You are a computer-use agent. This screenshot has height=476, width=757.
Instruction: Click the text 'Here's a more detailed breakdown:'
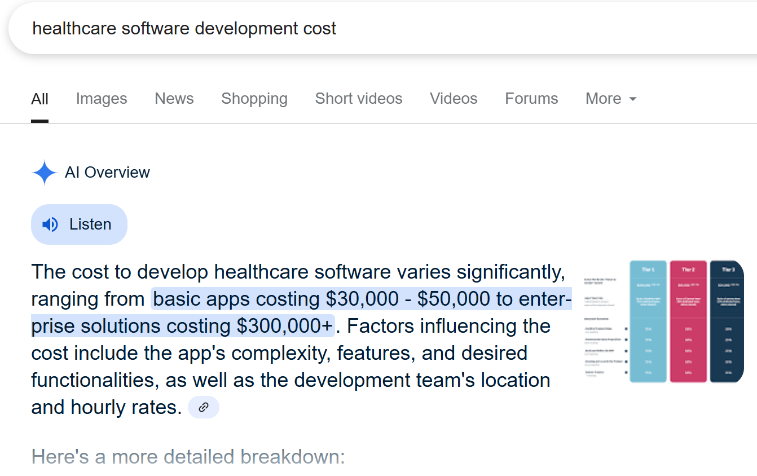[188, 456]
